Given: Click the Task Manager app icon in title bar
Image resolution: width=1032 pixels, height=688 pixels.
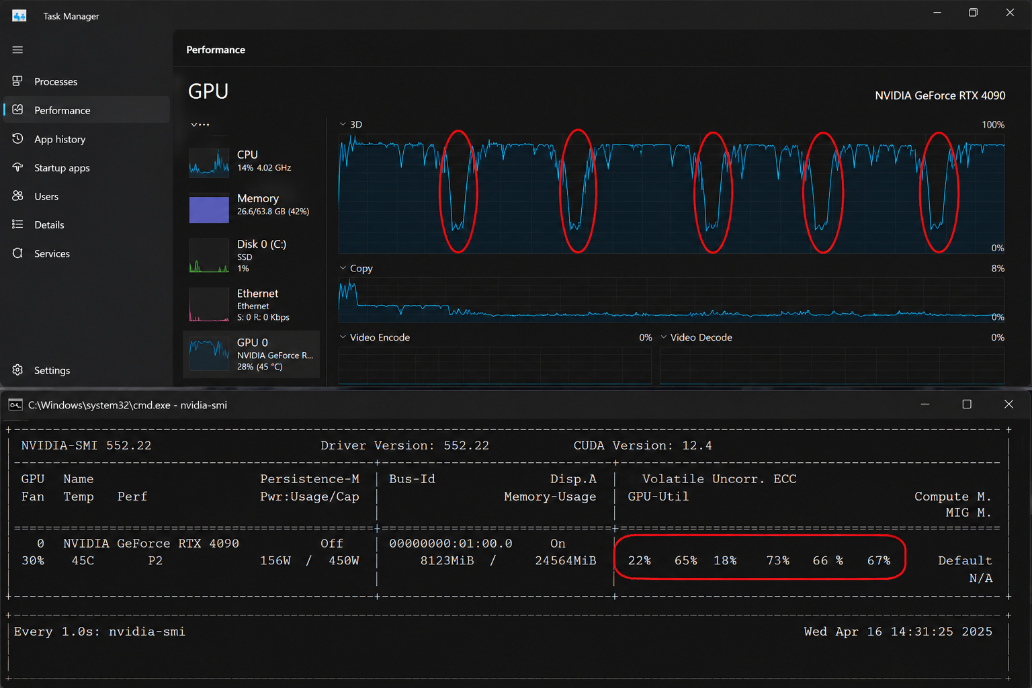Looking at the screenshot, I should point(19,15).
